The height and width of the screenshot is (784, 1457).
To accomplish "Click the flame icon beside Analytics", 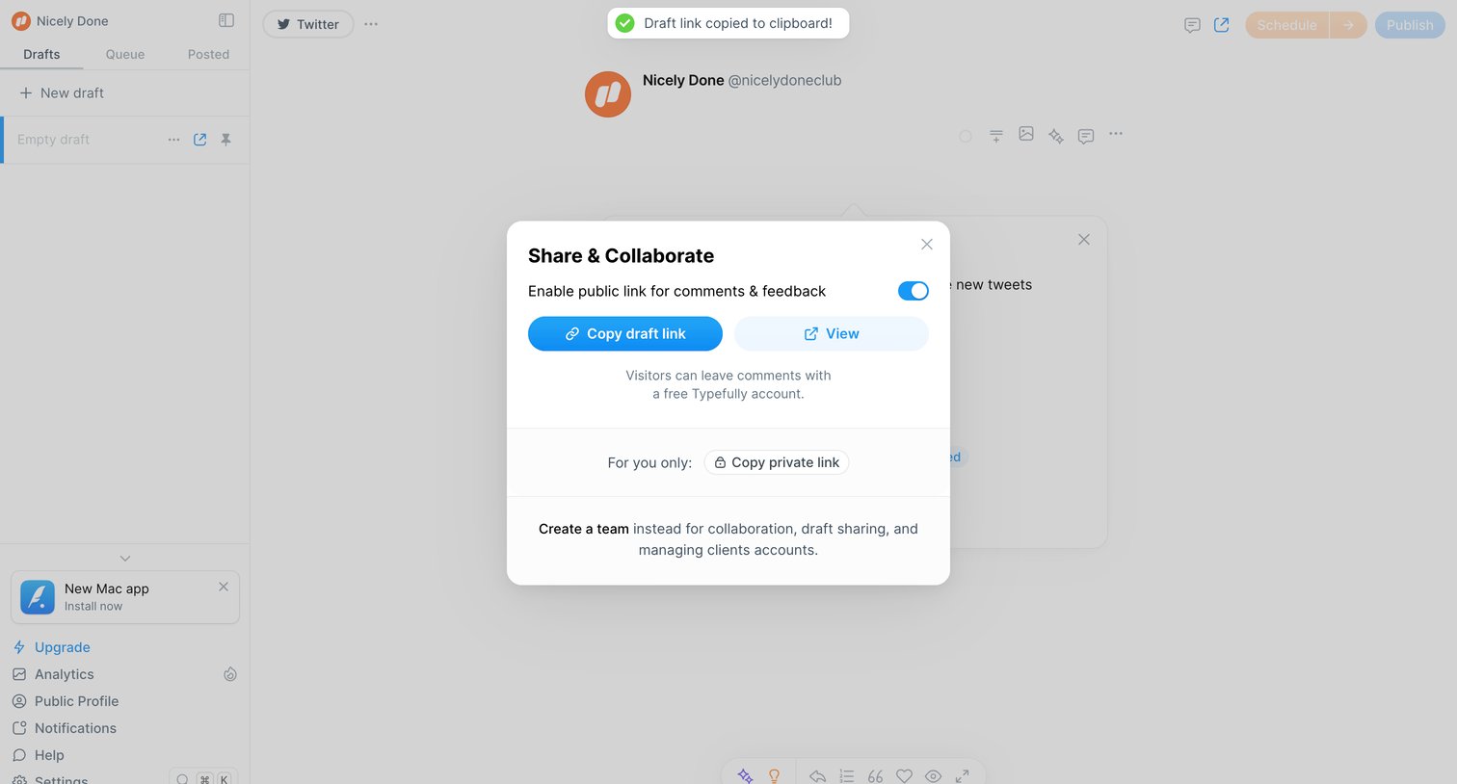I will pos(230,674).
